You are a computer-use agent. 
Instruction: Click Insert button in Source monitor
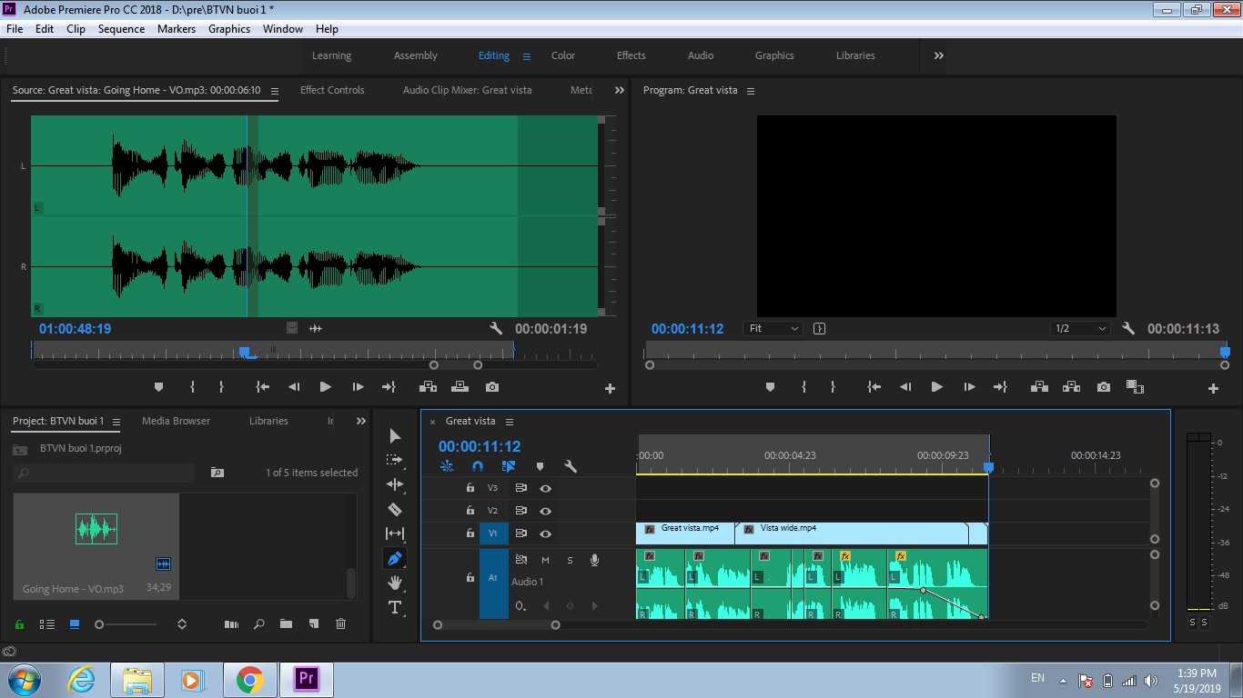pos(428,387)
